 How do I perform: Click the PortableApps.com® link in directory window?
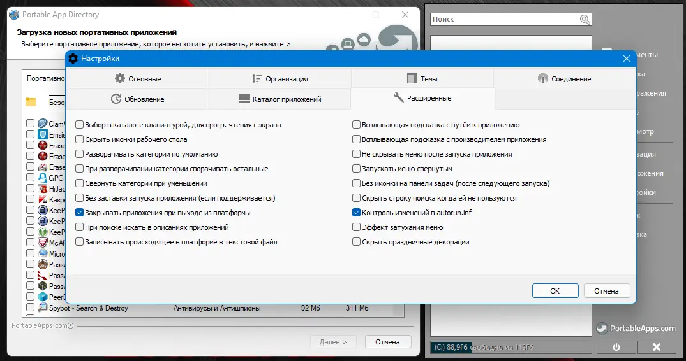(x=43, y=325)
